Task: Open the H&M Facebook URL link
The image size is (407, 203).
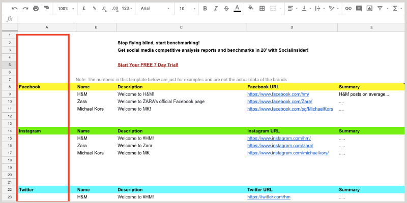Action: pos(278,94)
